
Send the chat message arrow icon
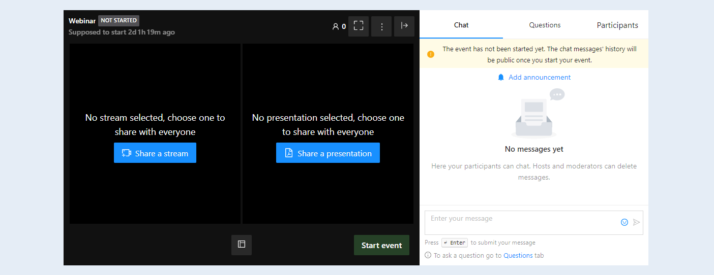(636, 222)
